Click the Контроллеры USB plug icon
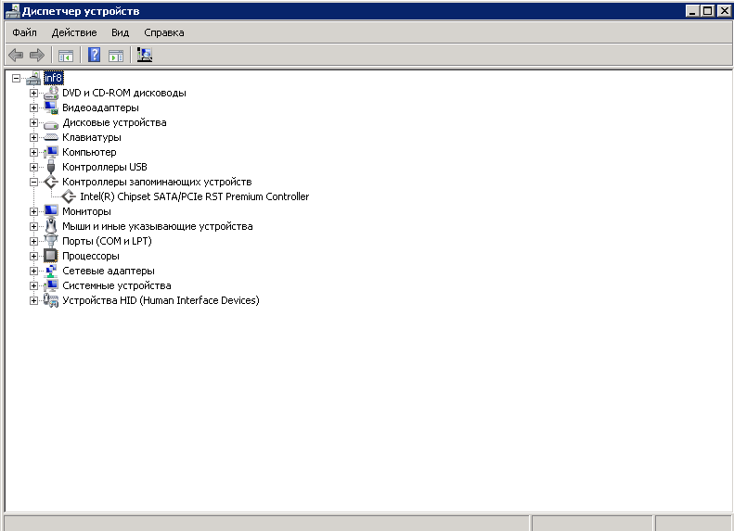The image size is (734, 531). tap(51, 167)
